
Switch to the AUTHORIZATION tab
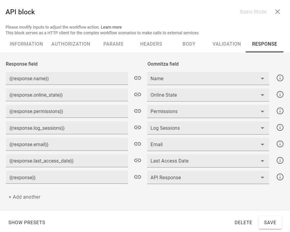click(70, 44)
